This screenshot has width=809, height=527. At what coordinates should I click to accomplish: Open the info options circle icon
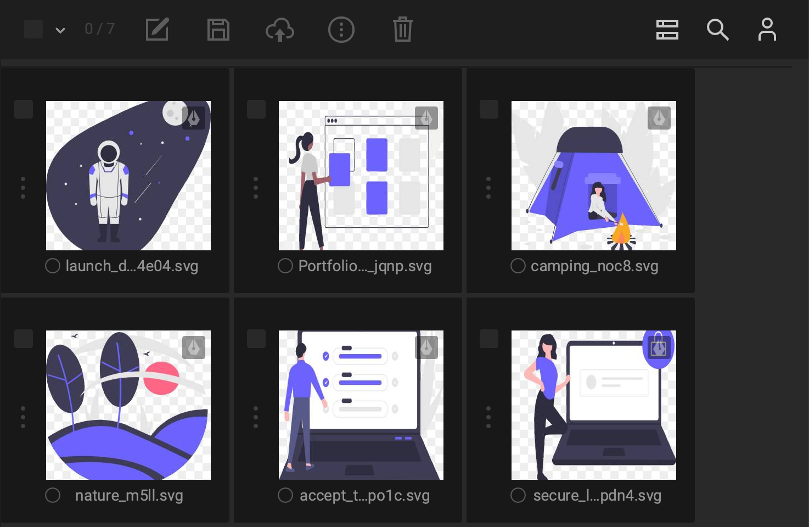point(341,30)
